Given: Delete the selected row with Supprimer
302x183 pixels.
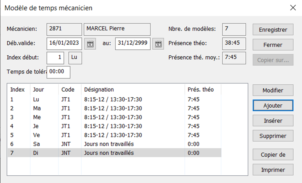Looking at the screenshot, I should point(273,136).
